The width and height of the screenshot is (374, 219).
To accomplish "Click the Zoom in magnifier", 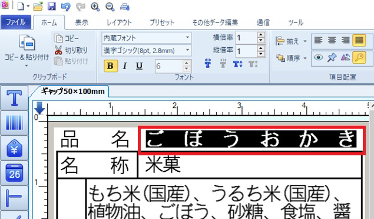I will (95, 6).
